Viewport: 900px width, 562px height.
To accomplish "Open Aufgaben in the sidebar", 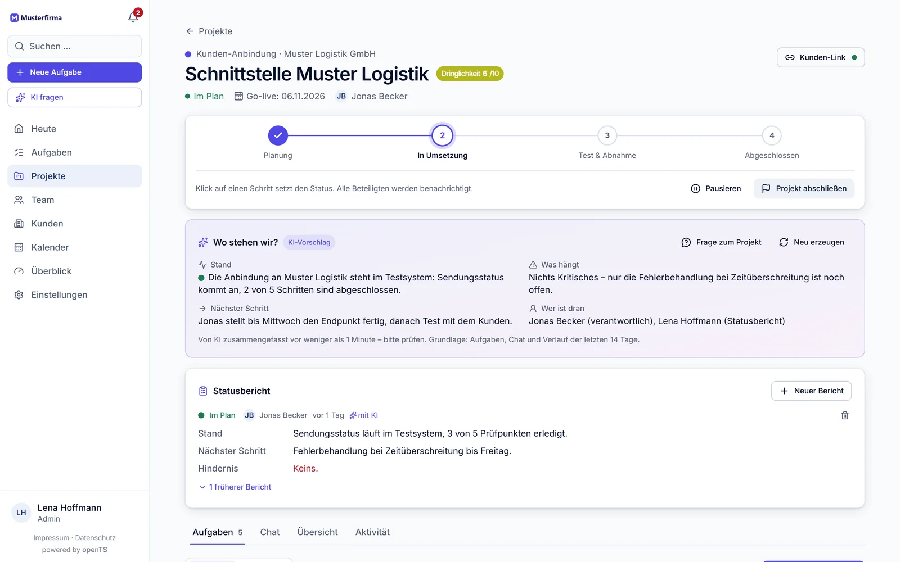I will click(74, 152).
